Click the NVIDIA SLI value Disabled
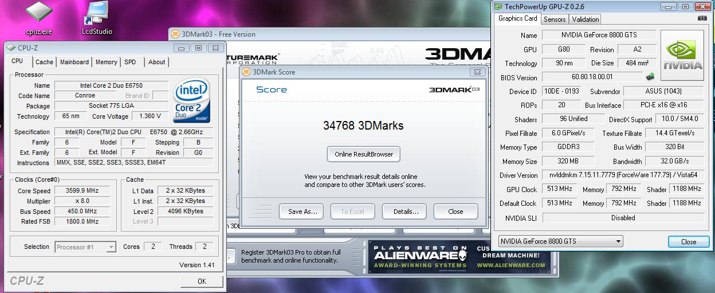Screen dimensions: 715x293 [623, 218]
